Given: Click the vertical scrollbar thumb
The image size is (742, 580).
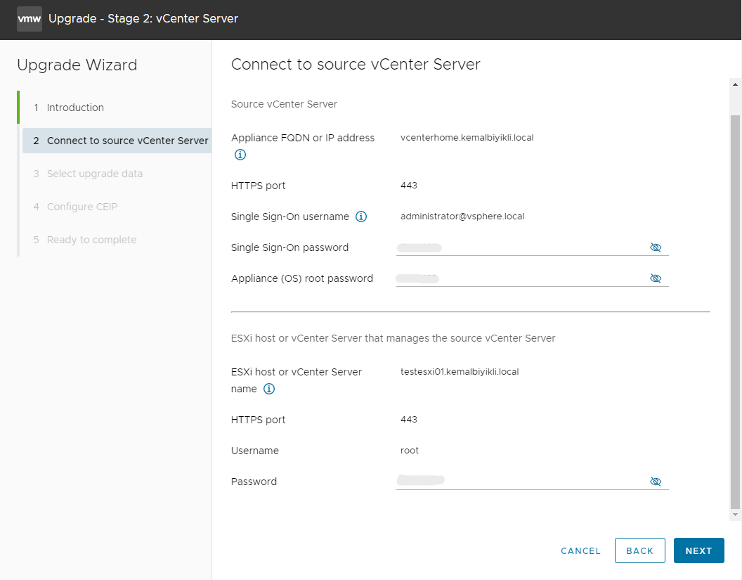Looking at the screenshot, I should [735, 311].
